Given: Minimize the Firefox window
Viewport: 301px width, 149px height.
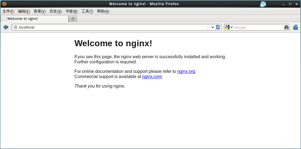Looking at the screenshot, I should pyautogui.click(x=283, y=4).
